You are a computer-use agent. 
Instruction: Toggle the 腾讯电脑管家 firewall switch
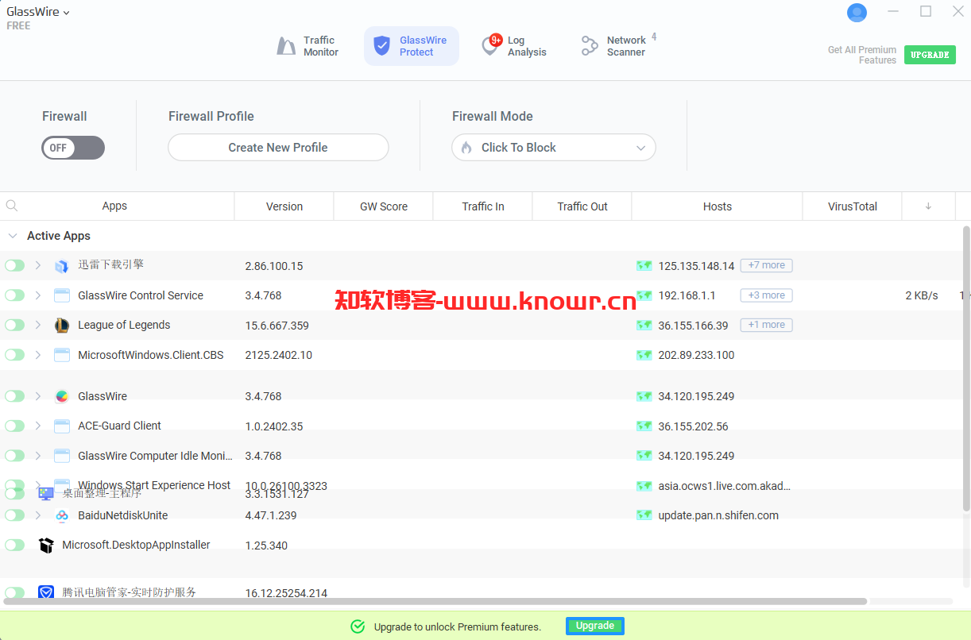pyautogui.click(x=14, y=592)
